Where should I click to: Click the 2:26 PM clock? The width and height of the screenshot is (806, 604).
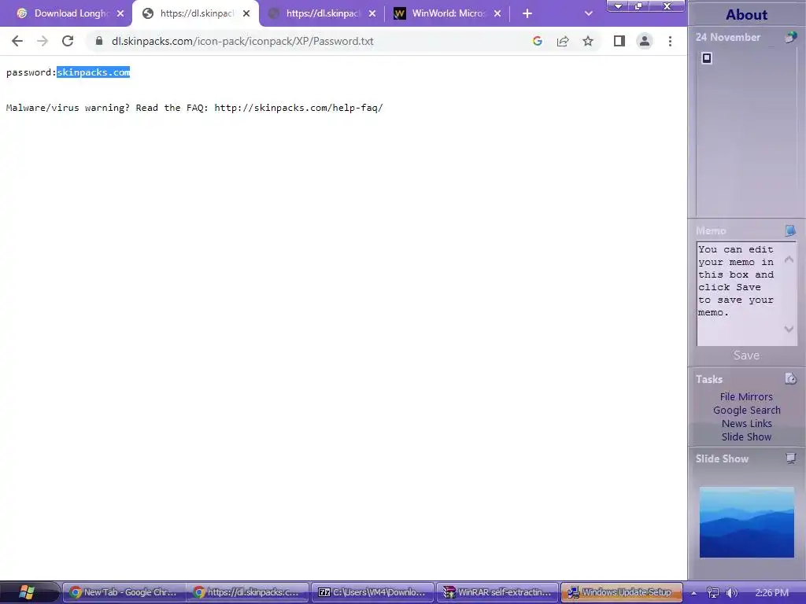771,593
